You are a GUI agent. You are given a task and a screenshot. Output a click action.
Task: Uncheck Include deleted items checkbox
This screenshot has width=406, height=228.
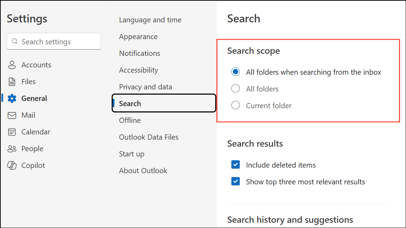pos(236,165)
